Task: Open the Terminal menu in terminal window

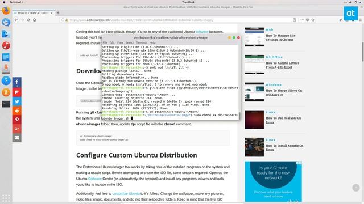Action: pyautogui.click(x=142, y=42)
